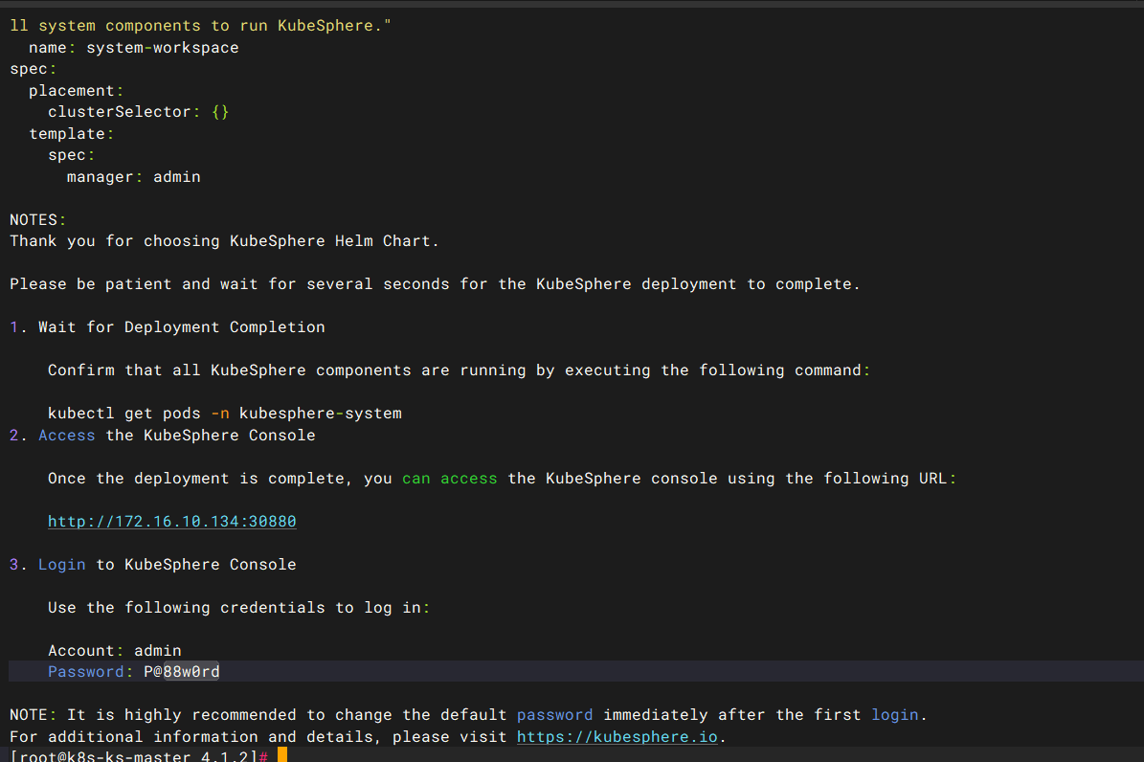Click the 'Once the deployment is complete' line
This screenshot has width=1144, height=762.
[502, 478]
